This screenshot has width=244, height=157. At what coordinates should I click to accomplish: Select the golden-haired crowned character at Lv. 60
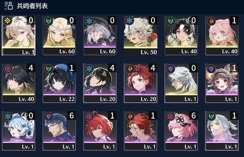pos(59,36)
